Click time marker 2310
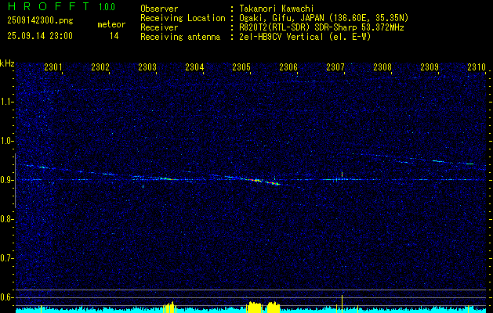The image size is (493, 313). pyautogui.click(x=477, y=67)
